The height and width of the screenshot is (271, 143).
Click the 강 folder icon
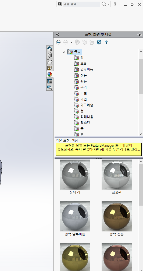76,58
